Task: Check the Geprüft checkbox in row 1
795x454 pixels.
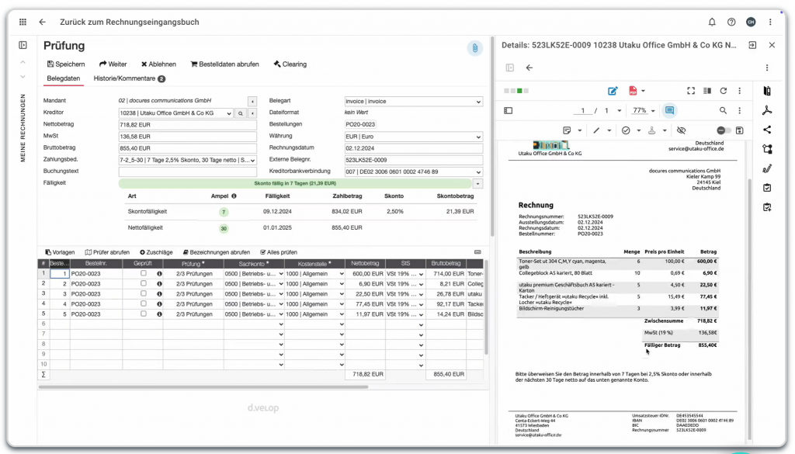Action: pos(143,273)
